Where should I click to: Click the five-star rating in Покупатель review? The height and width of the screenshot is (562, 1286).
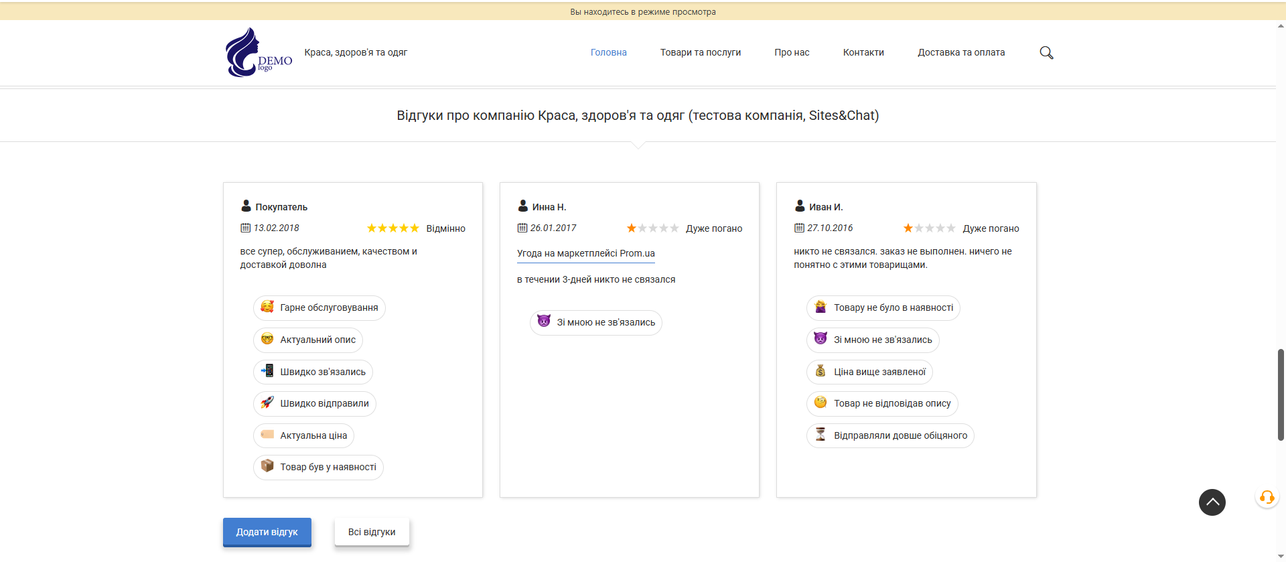(x=392, y=228)
